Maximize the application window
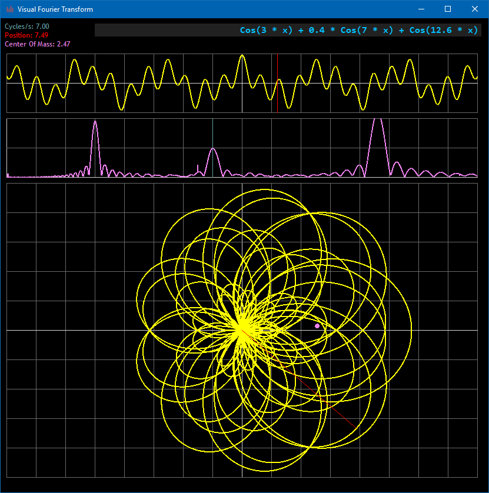Screen dimensions: 489x493 [x=448, y=9]
